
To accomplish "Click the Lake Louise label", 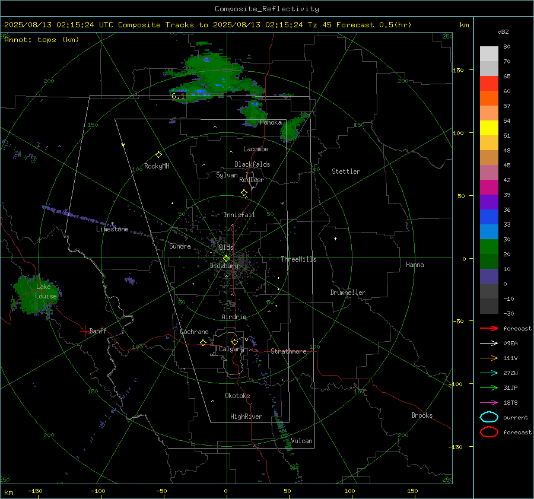I will [x=46, y=291].
